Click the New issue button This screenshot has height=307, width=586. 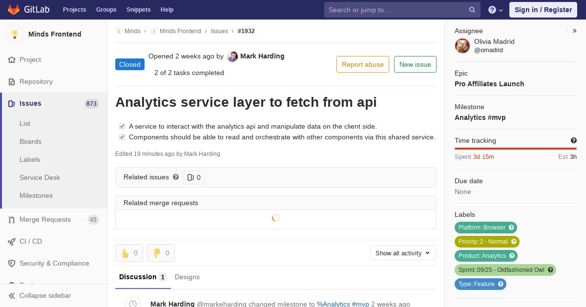coord(415,64)
